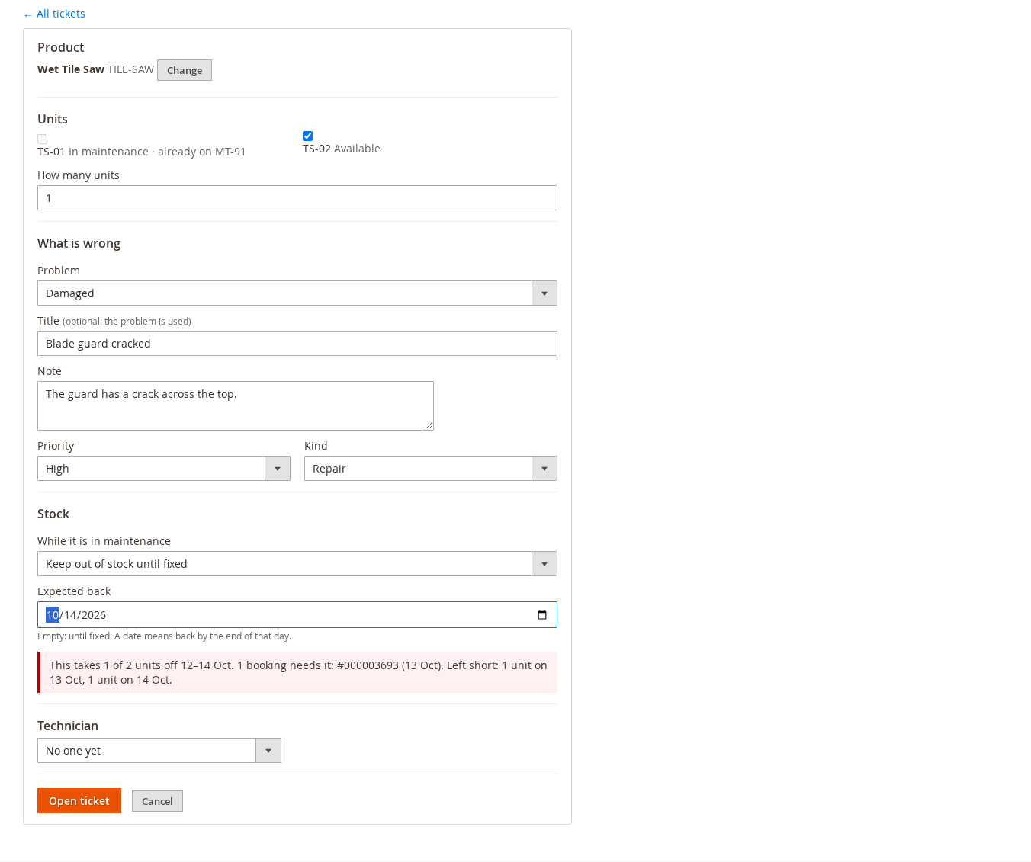
Task: Click into the Note text area
Action: pos(236,406)
